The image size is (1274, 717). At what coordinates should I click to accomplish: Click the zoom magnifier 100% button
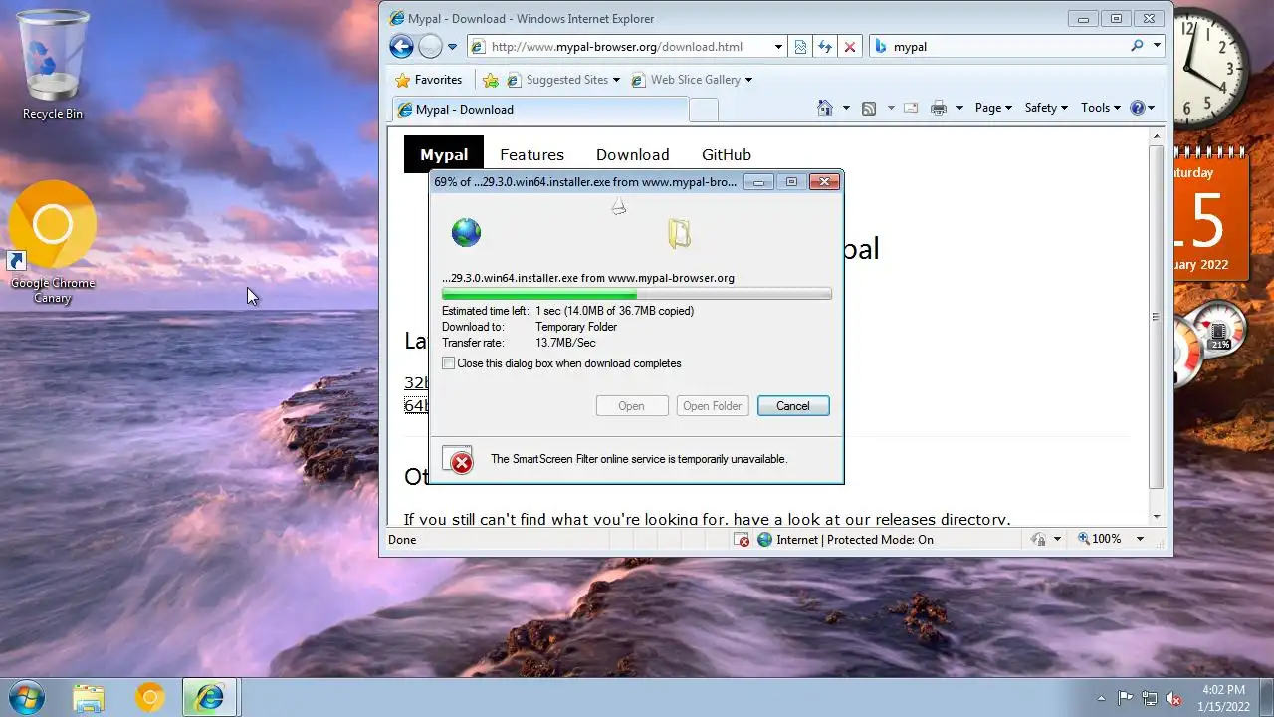click(x=1099, y=539)
